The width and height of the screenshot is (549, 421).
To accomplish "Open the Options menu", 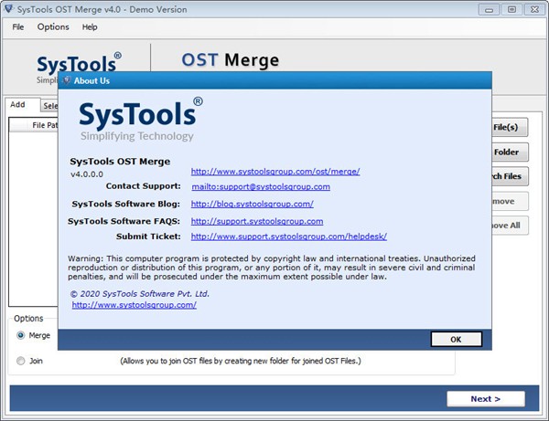I will click(x=53, y=27).
